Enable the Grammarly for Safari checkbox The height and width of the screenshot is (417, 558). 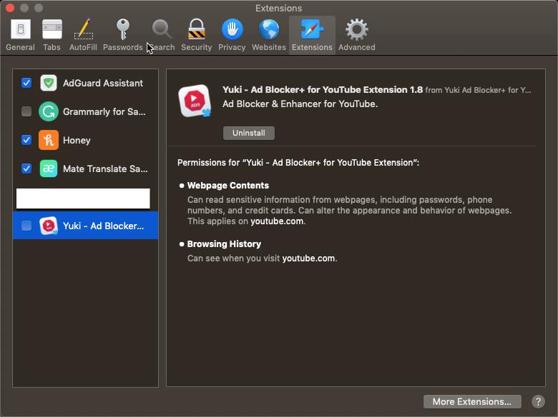(x=26, y=111)
